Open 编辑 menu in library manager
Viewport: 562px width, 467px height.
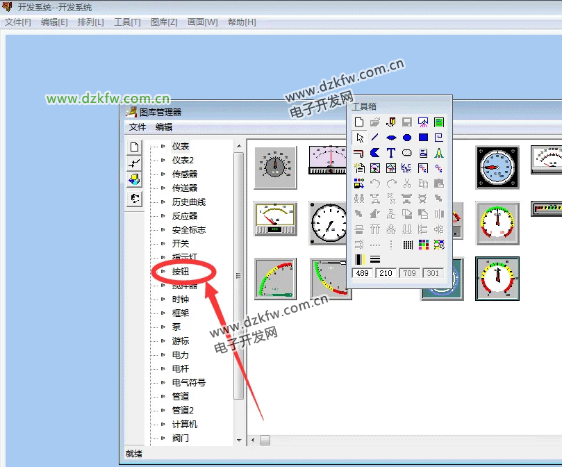[x=163, y=127]
